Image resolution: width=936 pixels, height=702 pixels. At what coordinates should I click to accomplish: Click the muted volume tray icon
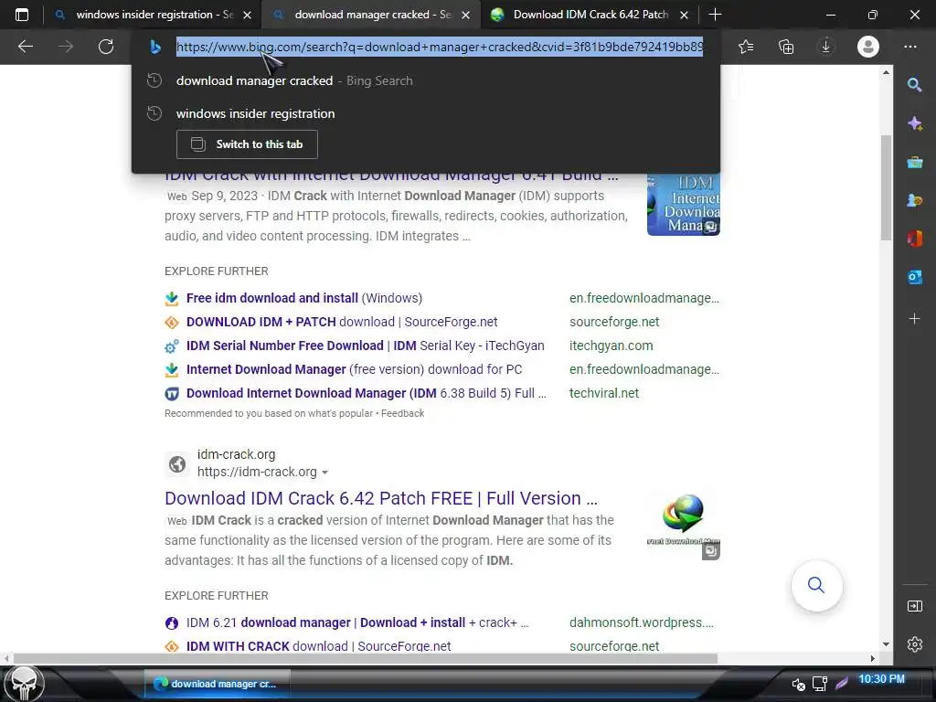(799, 684)
